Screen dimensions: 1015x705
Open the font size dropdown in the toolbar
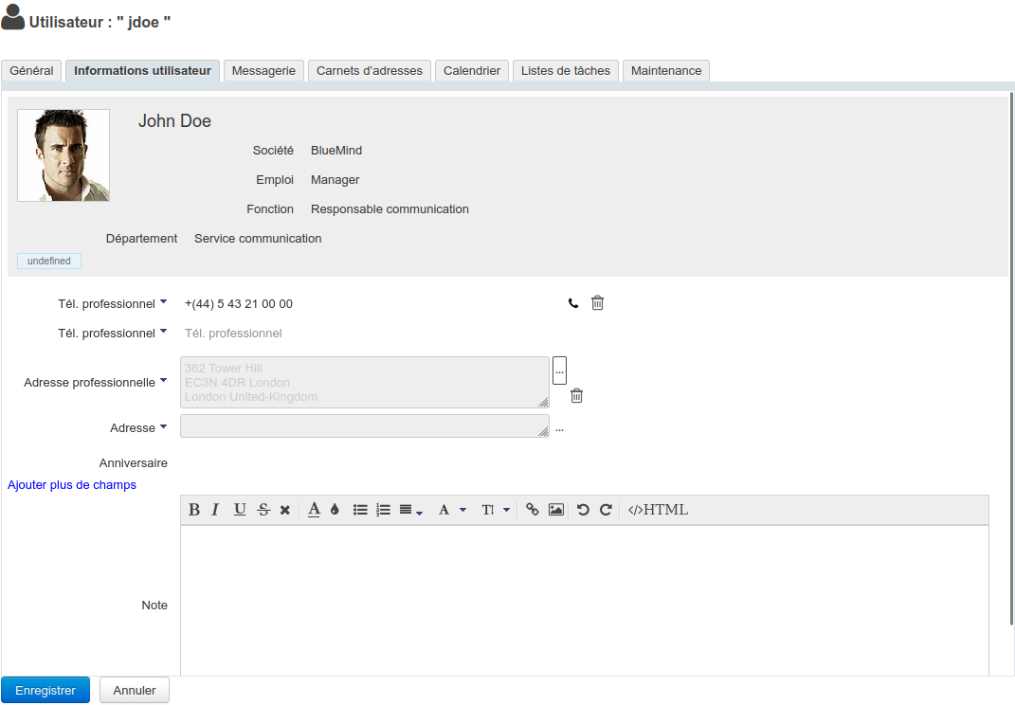[x=496, y=510]
